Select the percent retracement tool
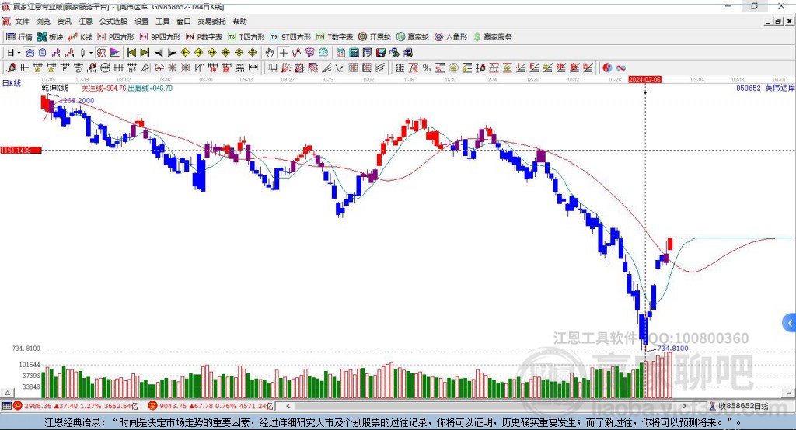The image size is (796, 430). click(x=427, y=68)
